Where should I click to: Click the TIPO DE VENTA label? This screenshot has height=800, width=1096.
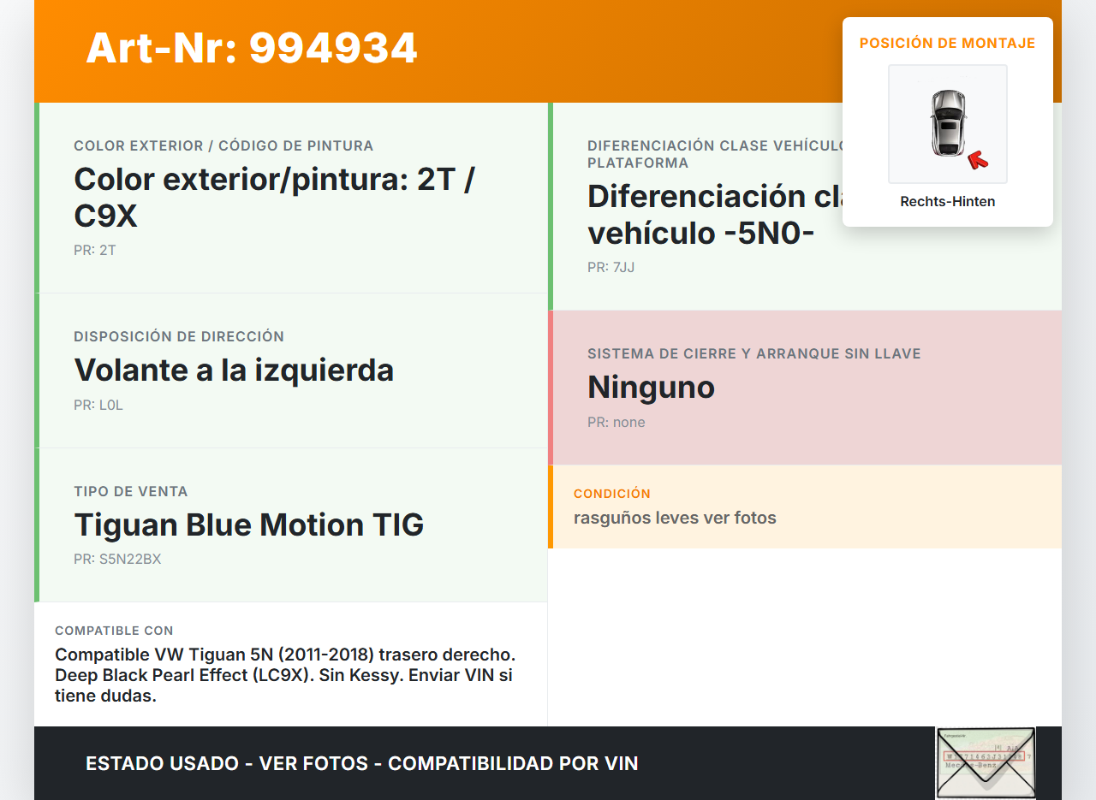pyautogui.click(x=131, y=491)
